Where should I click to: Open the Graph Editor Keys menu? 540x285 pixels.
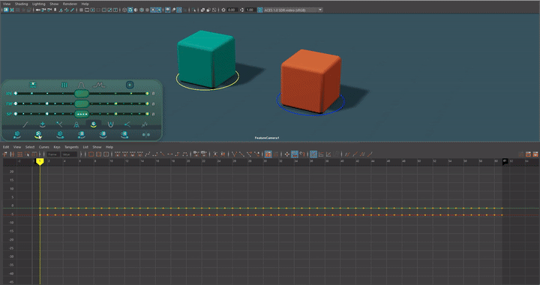point(57,147)
